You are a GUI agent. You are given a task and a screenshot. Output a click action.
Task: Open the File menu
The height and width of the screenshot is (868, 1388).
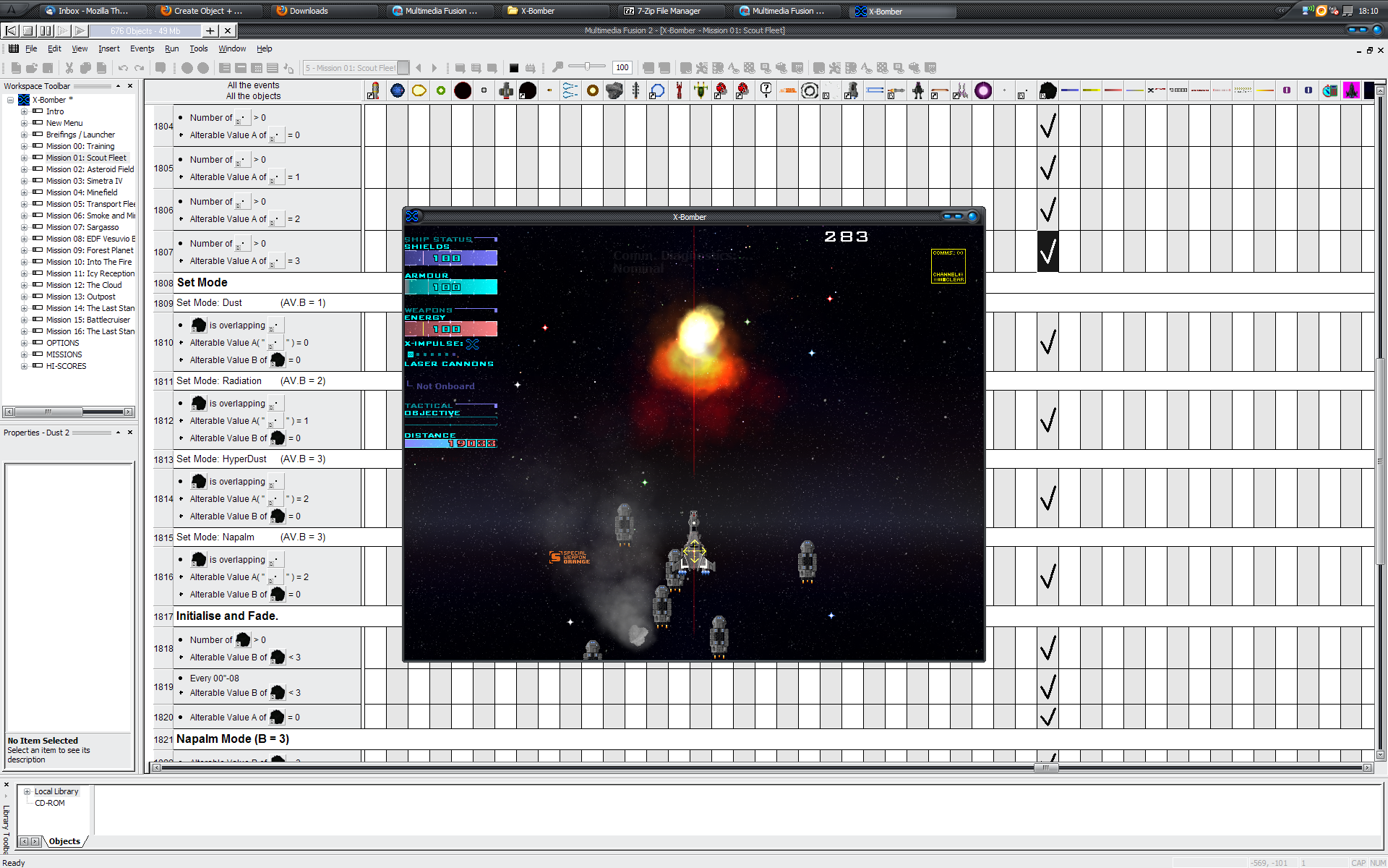click(31, 48)
